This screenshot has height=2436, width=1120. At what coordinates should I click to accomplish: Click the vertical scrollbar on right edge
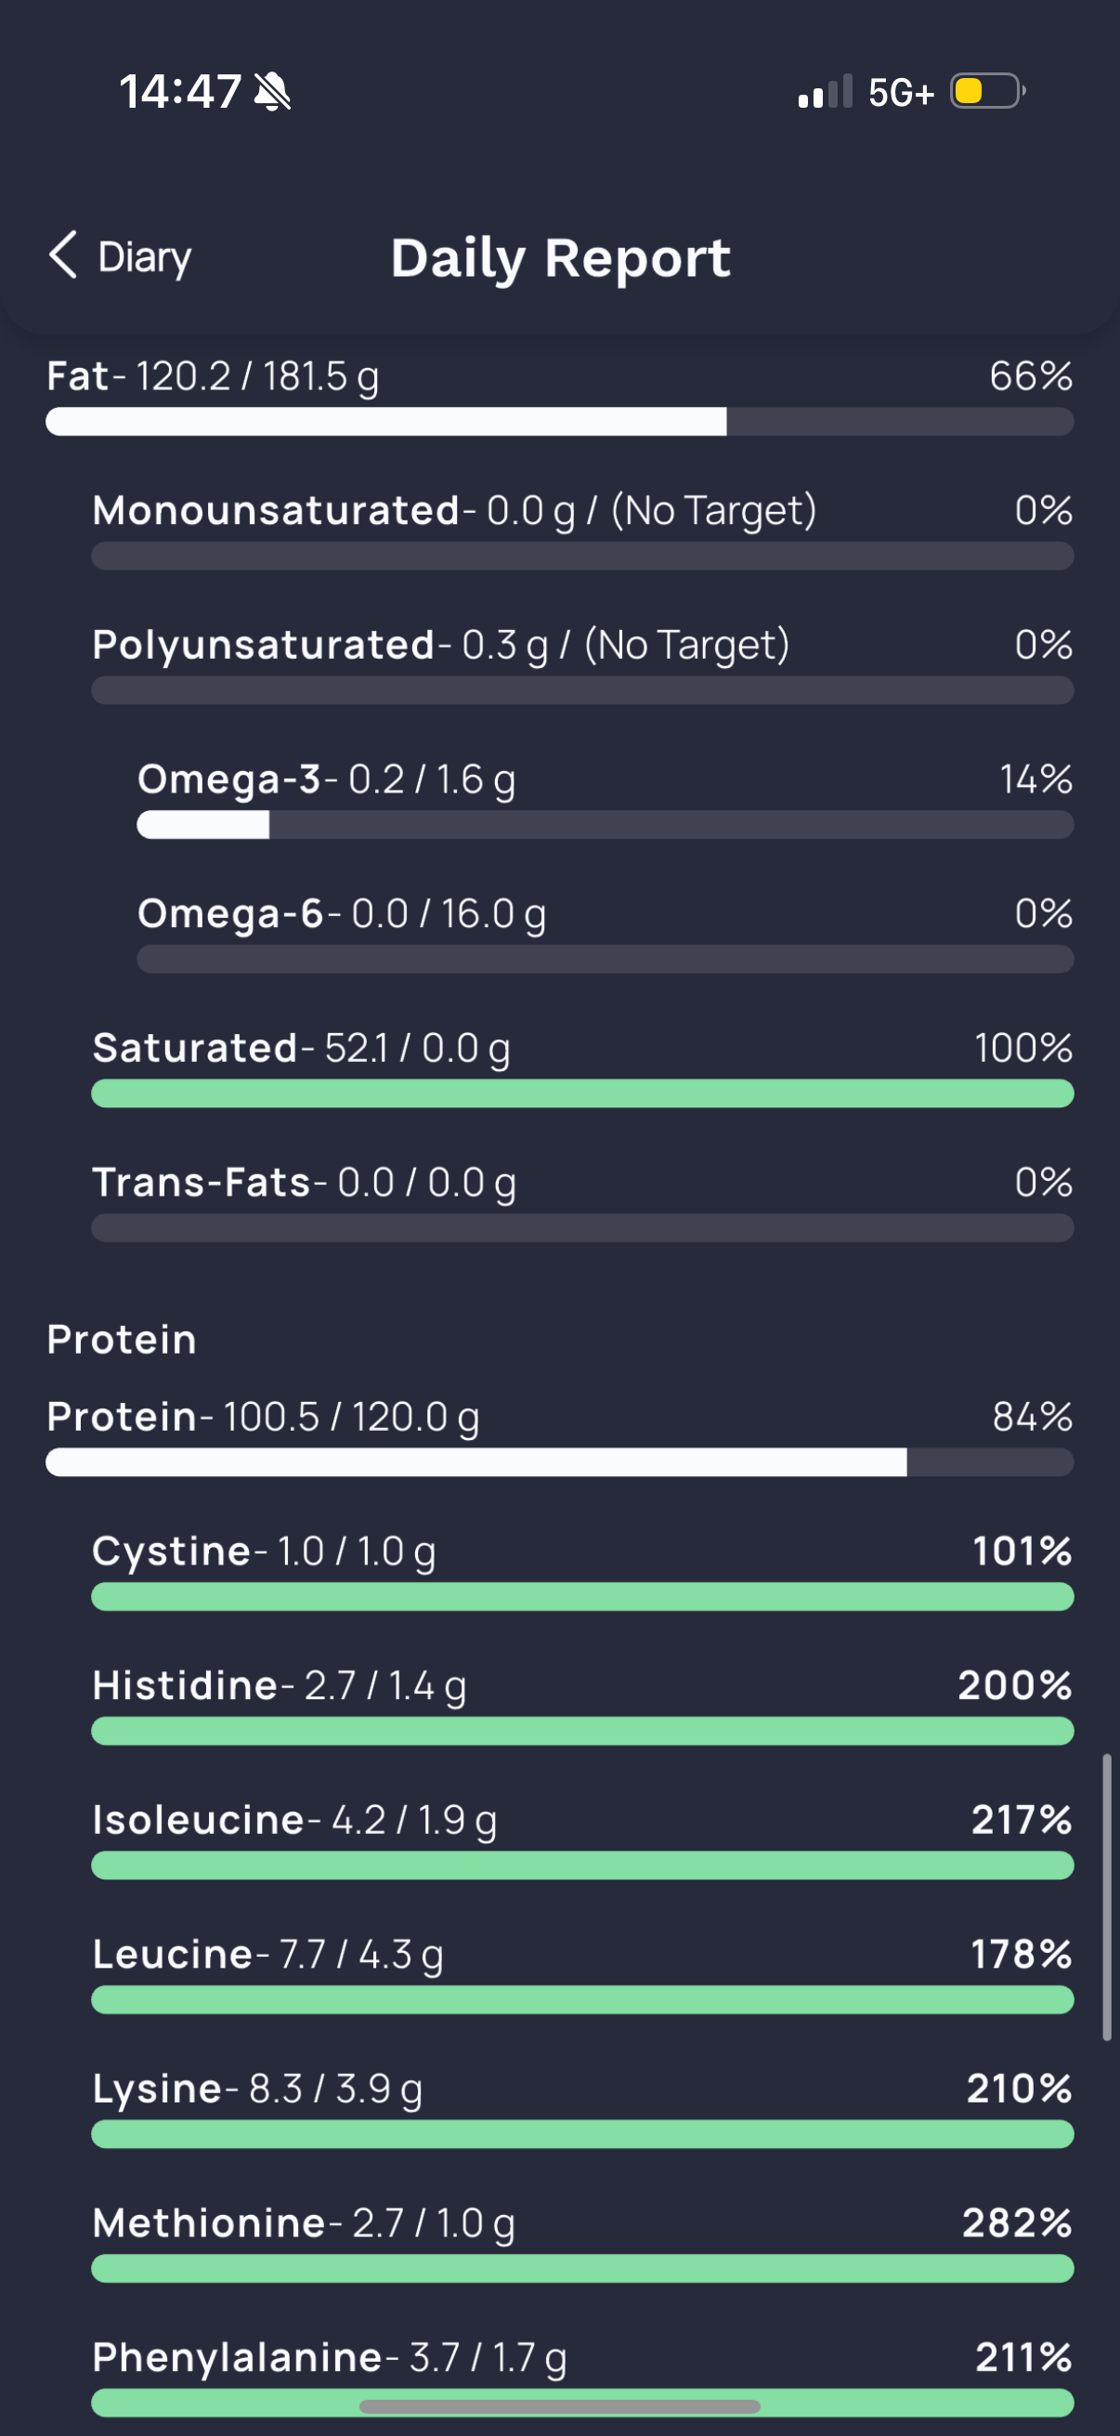pyautogui.click(x=1107, y=1898)
